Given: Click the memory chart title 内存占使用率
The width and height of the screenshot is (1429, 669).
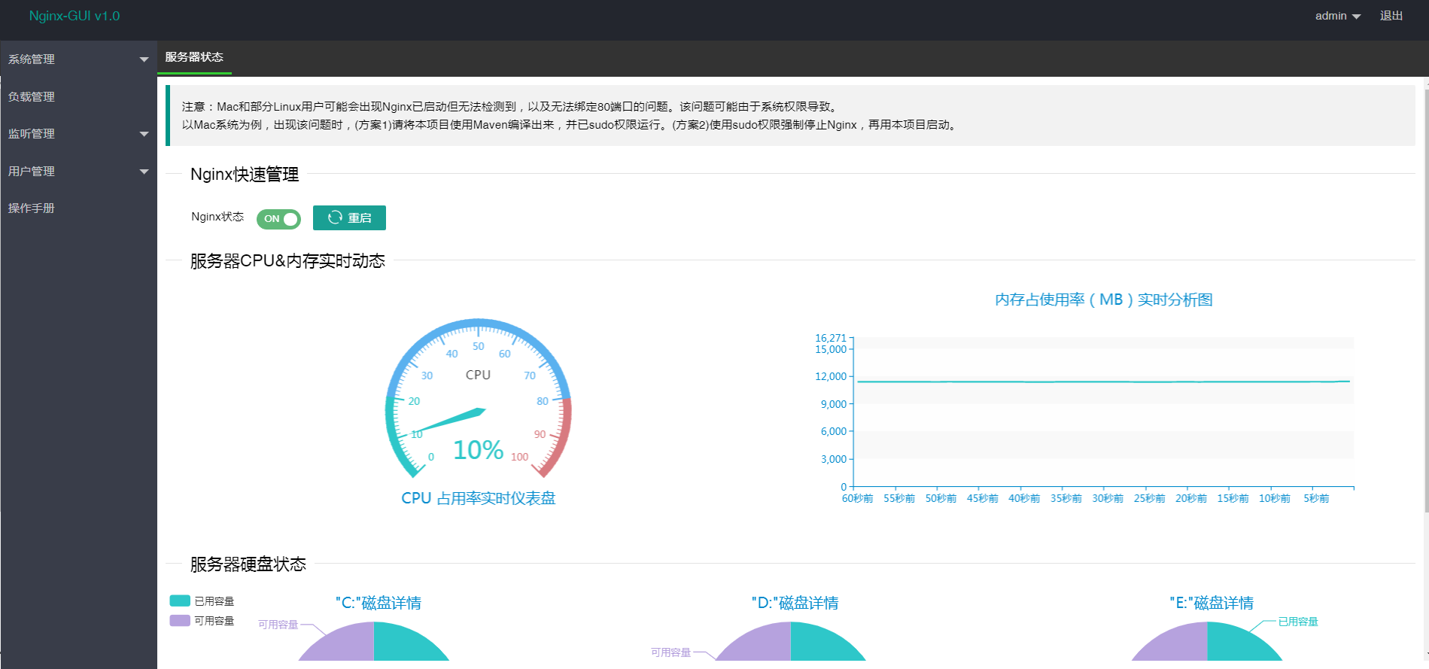Looking at the screenshot, I should click(1104, 300).
